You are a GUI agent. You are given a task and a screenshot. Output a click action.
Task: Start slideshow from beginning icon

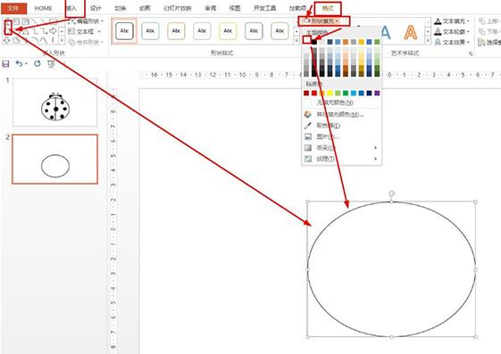click(51, 64)
